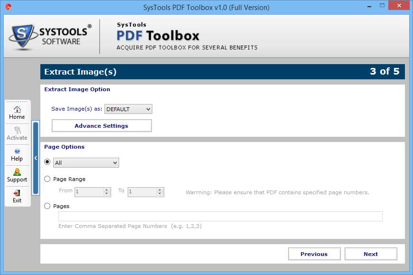This screenshot has height=275, width=413.
Task: Click the To page number field
Action: point(142,192)
